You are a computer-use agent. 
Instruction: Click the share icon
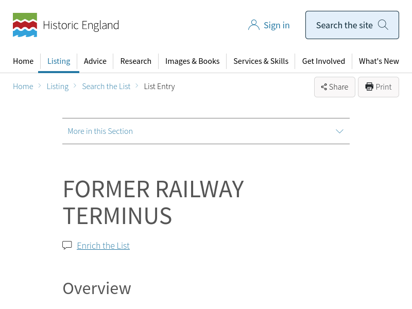coord(324,87)
